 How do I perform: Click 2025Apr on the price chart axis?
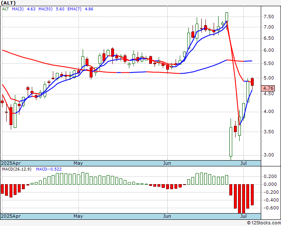pyautogui.click(x=11, y=163)
